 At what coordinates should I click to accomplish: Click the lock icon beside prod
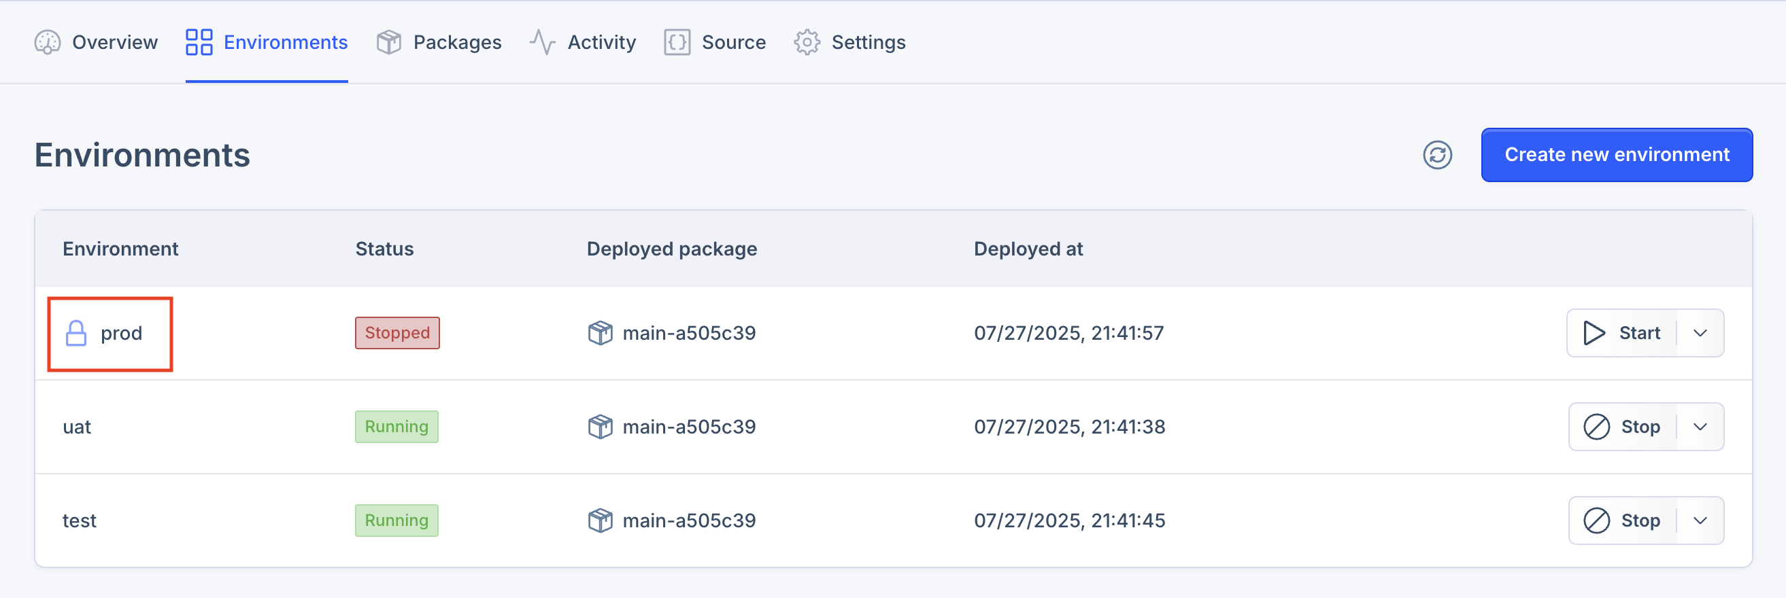[x=75, y=333]
